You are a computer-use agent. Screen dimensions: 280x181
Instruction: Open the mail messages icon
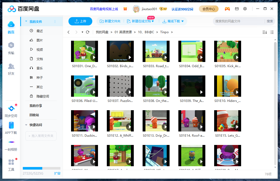coord(237,9)
